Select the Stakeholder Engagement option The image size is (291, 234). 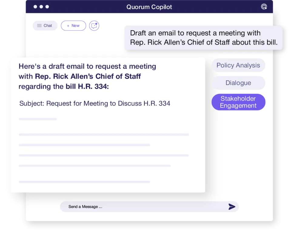[x=238, y=102]
